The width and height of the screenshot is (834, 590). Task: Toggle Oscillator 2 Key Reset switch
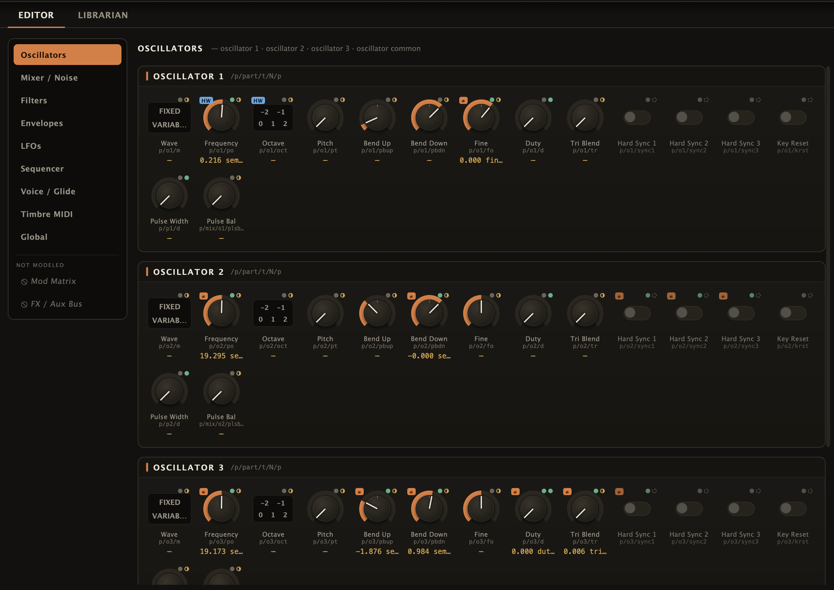tap(793, 313)
